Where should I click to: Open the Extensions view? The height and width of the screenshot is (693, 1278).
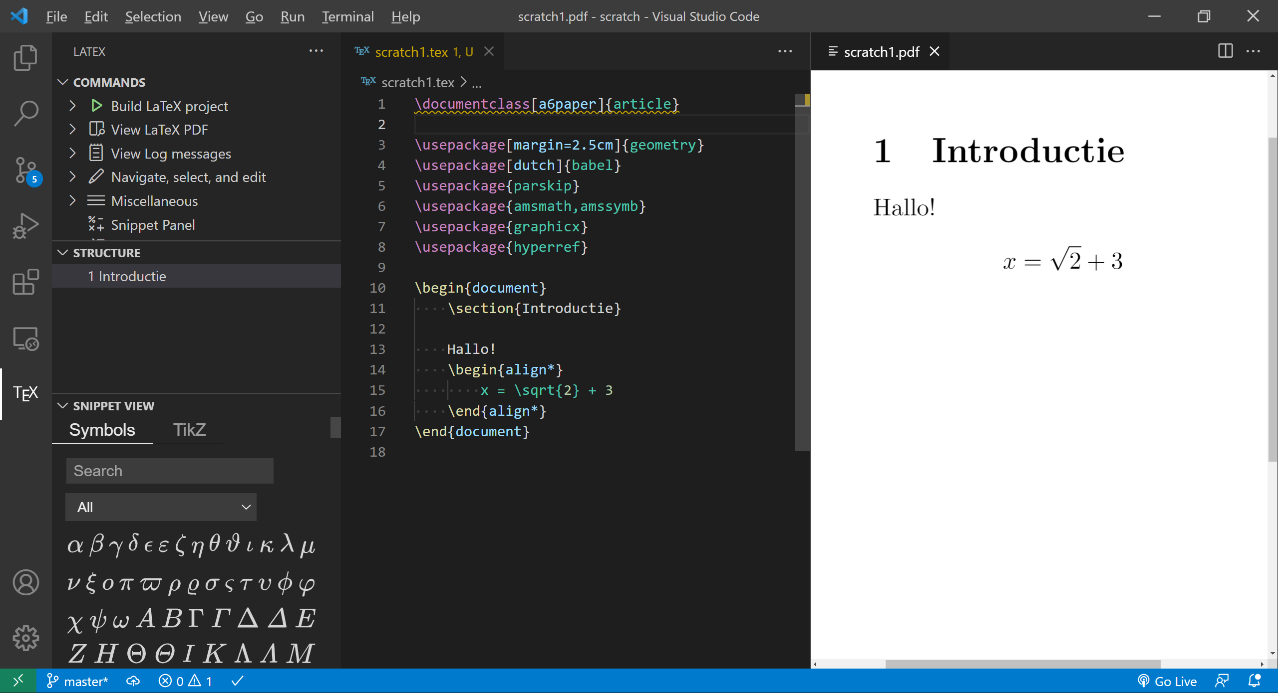pos(24,282)
